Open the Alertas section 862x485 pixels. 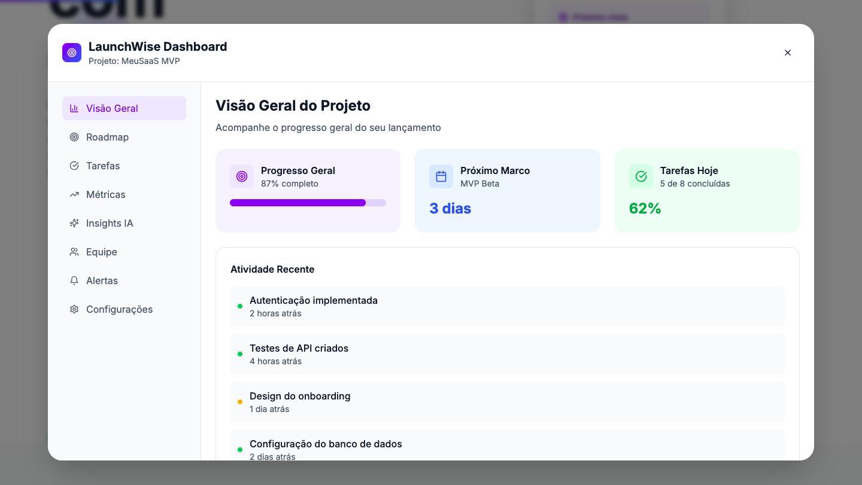(x=124, y=280)
